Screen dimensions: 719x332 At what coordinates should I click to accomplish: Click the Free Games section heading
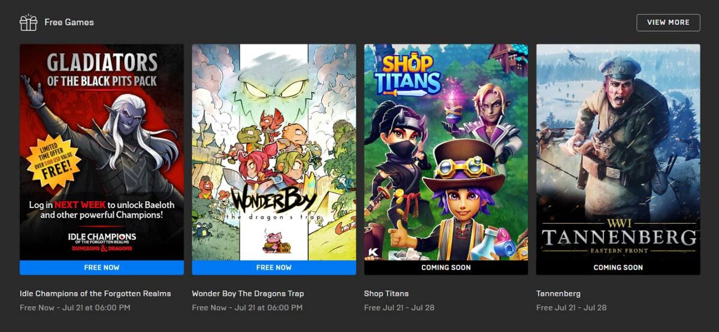(x=69, y=23)
